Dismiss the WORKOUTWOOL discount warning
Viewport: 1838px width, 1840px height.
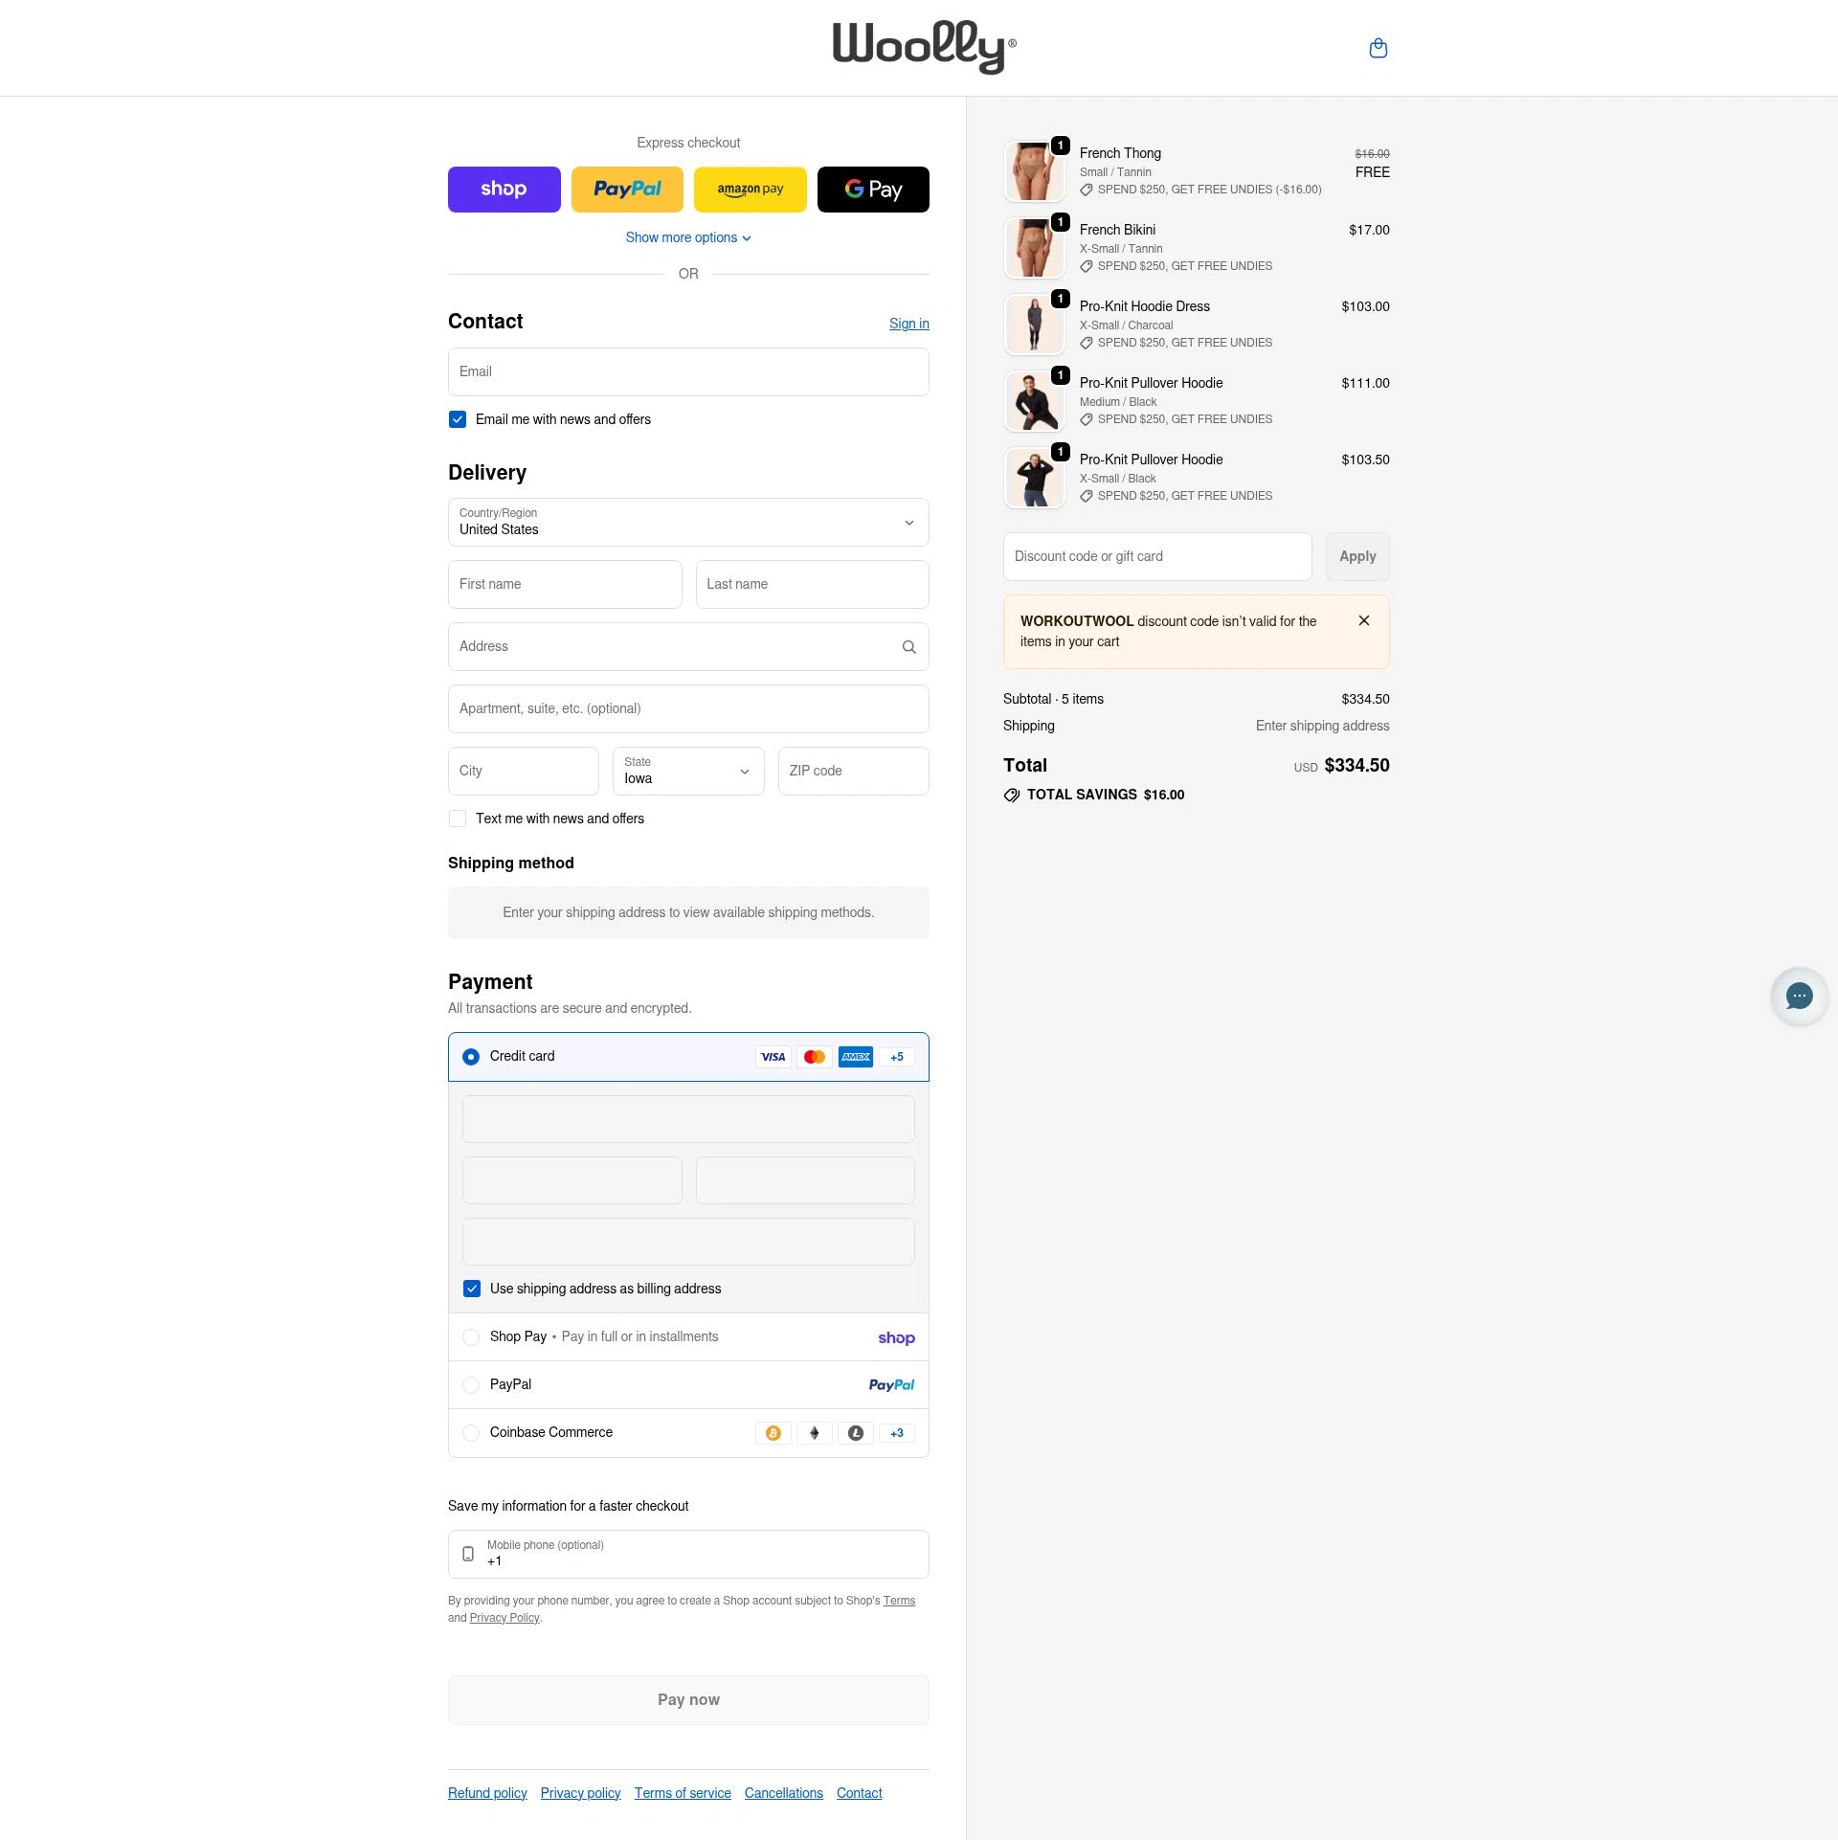(1363, 620)
